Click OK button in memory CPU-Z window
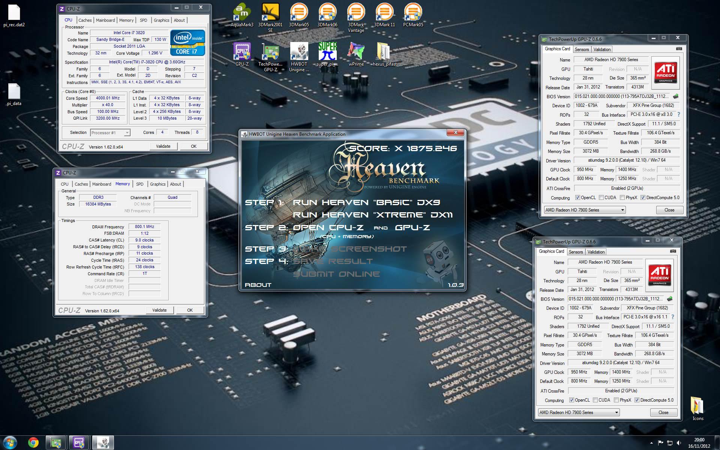Screen dimensions: 720x450 (190, 310)
